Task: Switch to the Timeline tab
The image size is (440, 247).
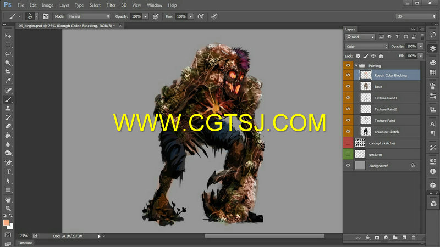Action: (25, 243)
